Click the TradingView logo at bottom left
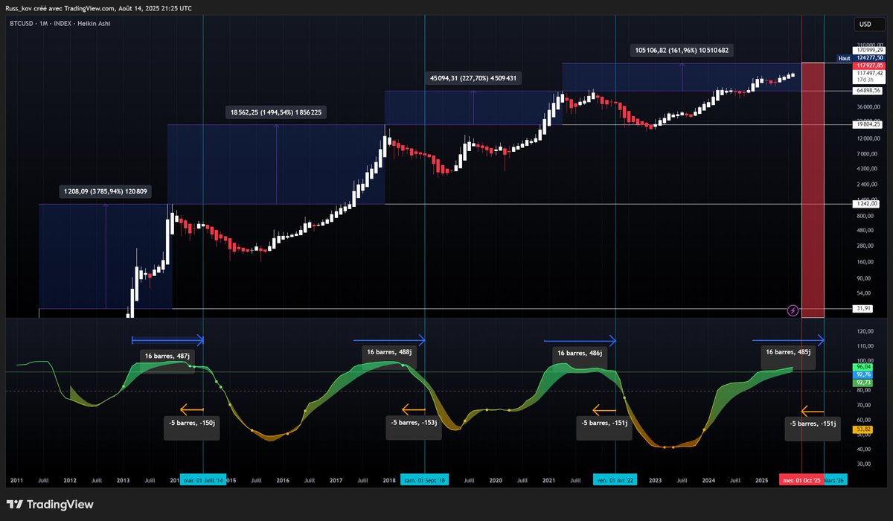This screenshot has height=521, width=893. [51, 504]
